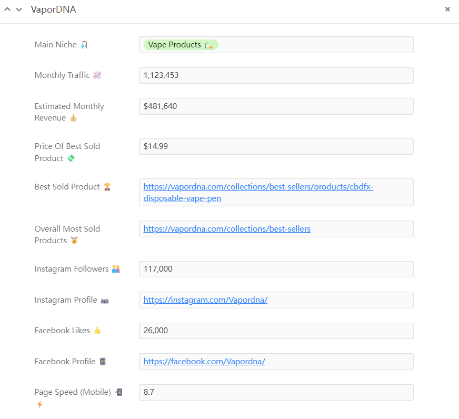Close the VaporDNA record panel
This screenshot has height=419, width=459.
(x=447, y=9)
